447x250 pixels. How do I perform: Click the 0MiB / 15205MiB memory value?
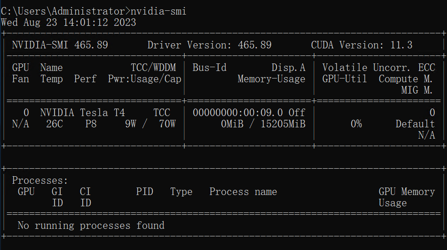(263, 124)
